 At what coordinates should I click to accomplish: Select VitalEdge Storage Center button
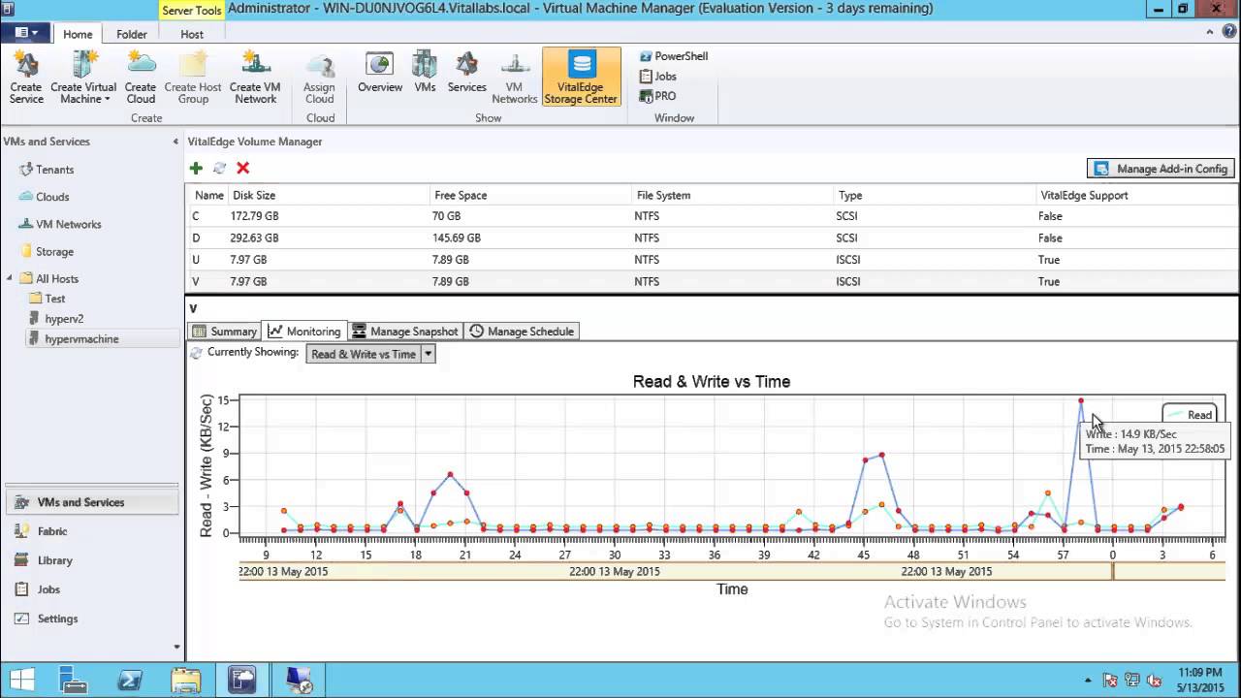click(x=581, y=78)
